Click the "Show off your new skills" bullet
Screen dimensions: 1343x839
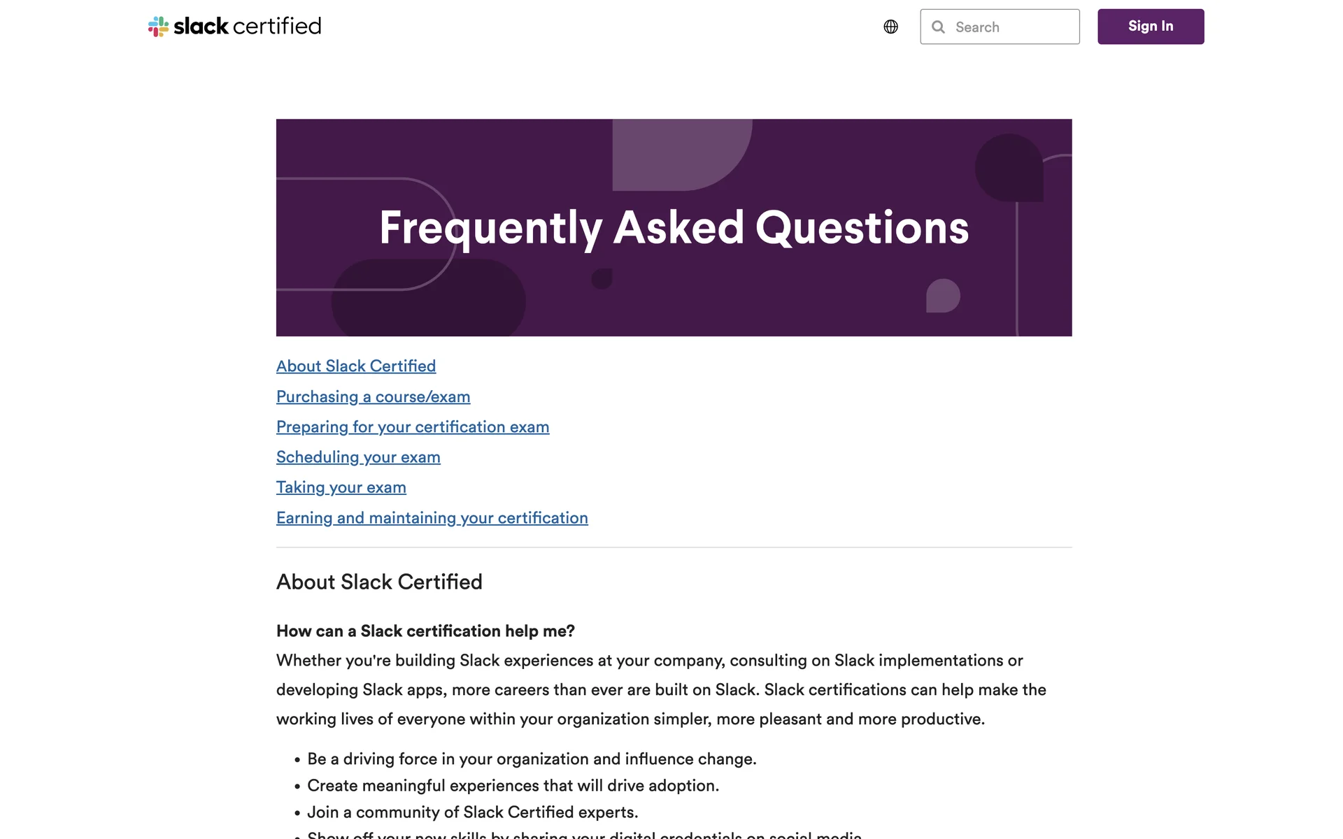pyautogui.click(x=584, y=835)
